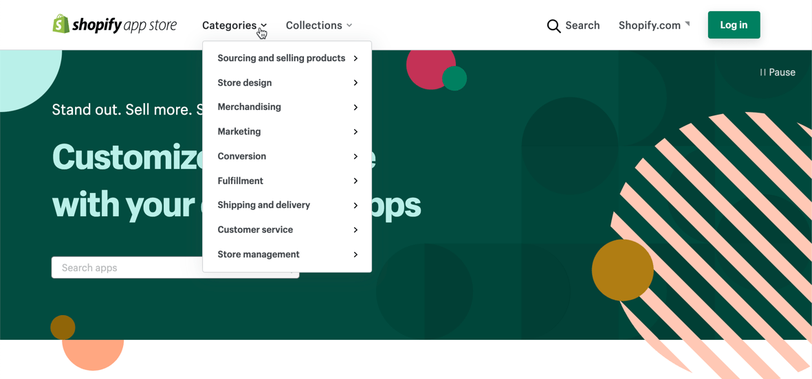Collapse the Categories dropdown menu
812x379 pixels.
pyautogui.click(x=234, y=25)
